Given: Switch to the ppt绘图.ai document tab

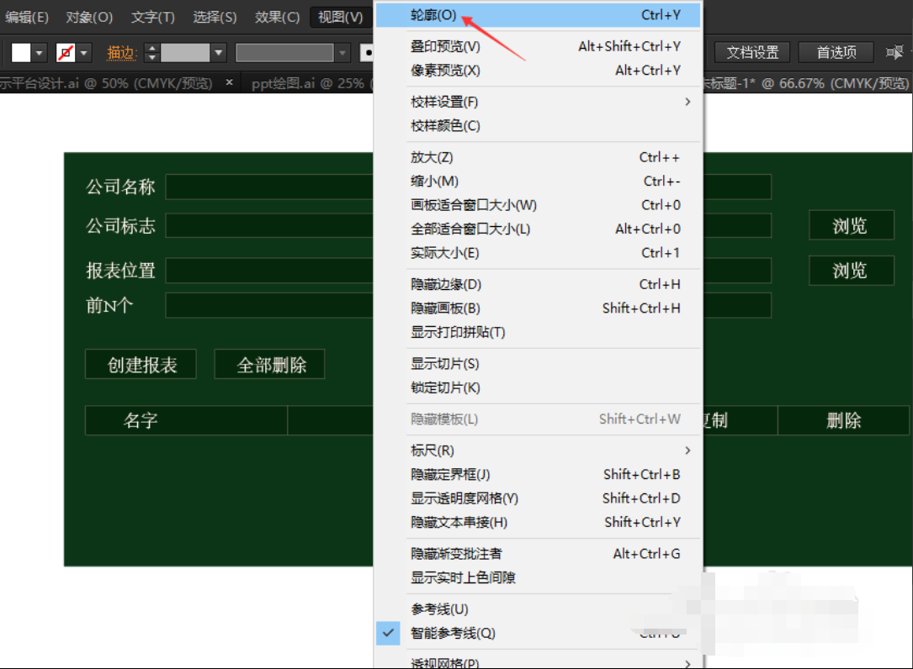Looking at the screenshot, I should pos(307,84).
